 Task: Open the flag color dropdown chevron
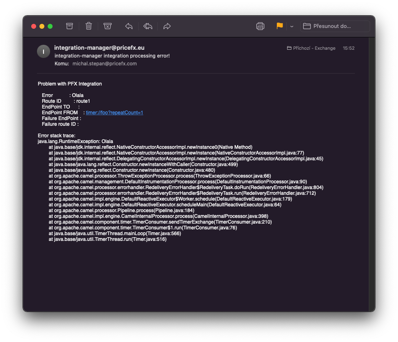[x=292, y=26]
